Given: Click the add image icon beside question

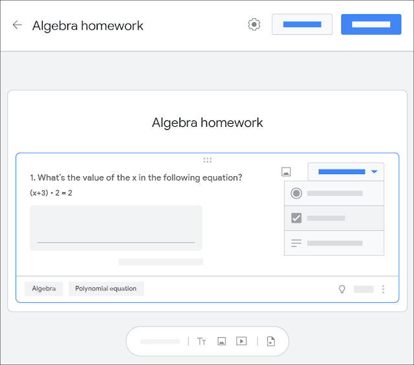Looking at the screenshot, I should pos(286,171).
